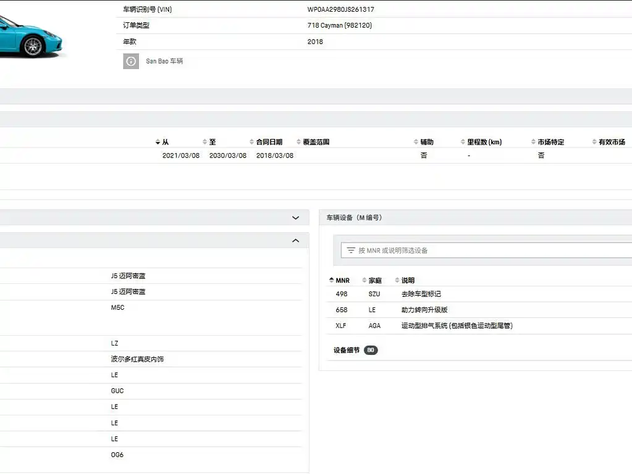The height and width of the screenshot is (474, 632).
Task: Click the 车辆设备 (M 编号) panel title
Action: pyautogui.click(x=354, y=218)
